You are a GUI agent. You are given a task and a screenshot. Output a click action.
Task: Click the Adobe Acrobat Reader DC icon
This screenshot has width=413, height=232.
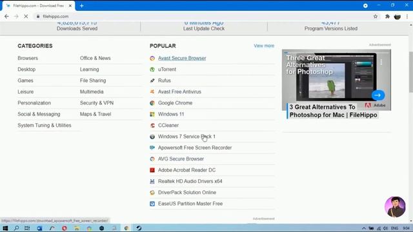click(152, 170)
